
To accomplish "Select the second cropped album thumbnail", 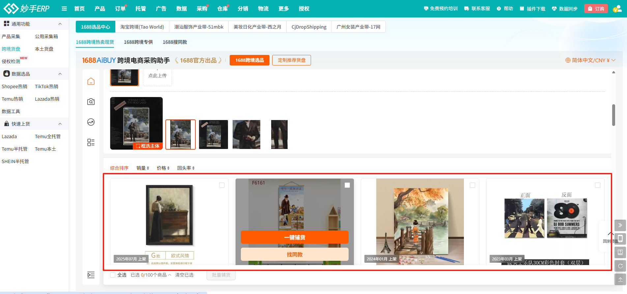I will [x=213, y=135].
